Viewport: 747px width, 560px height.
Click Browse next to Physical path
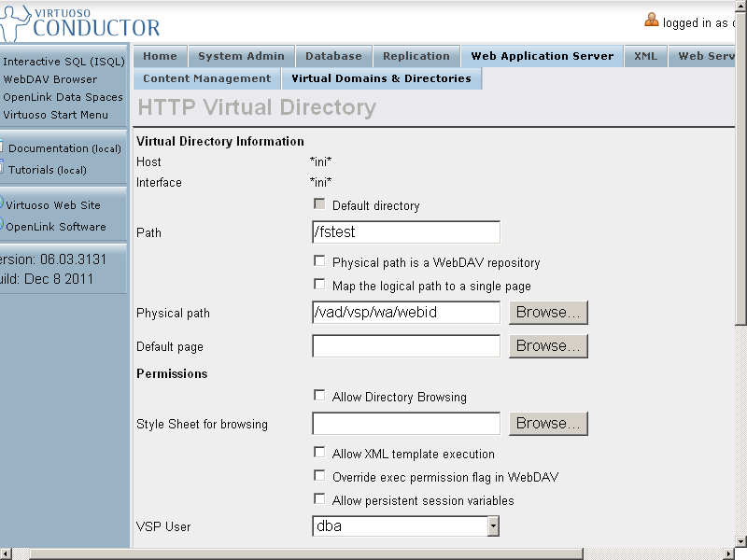pos(548,313)
